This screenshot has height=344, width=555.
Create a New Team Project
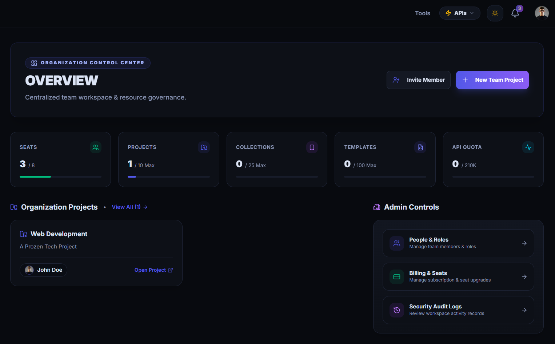492,80
